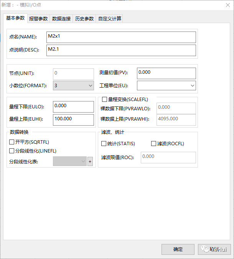Enable the 统计(STATIS) checkbox

click(x=104, y=144)
